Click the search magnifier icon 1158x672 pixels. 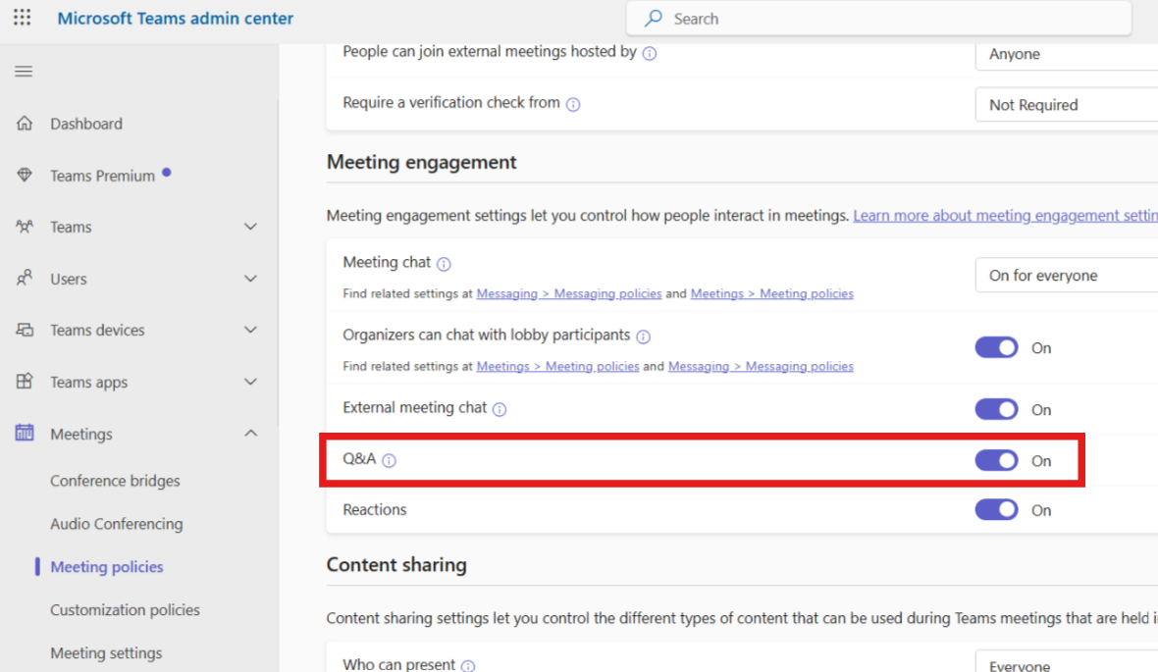point(653,19)
